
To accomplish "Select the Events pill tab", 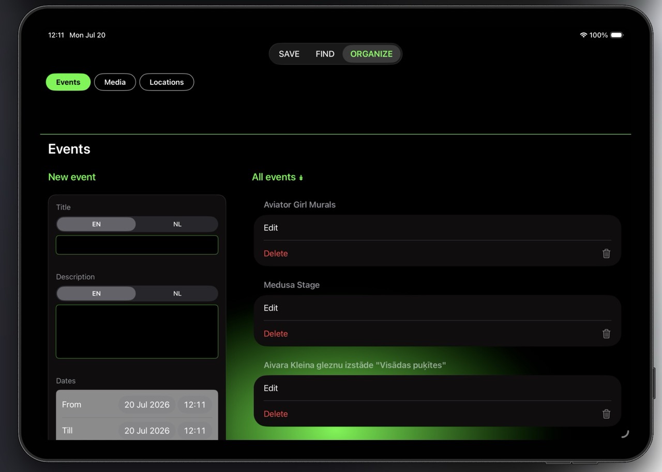I will [68, 82].
